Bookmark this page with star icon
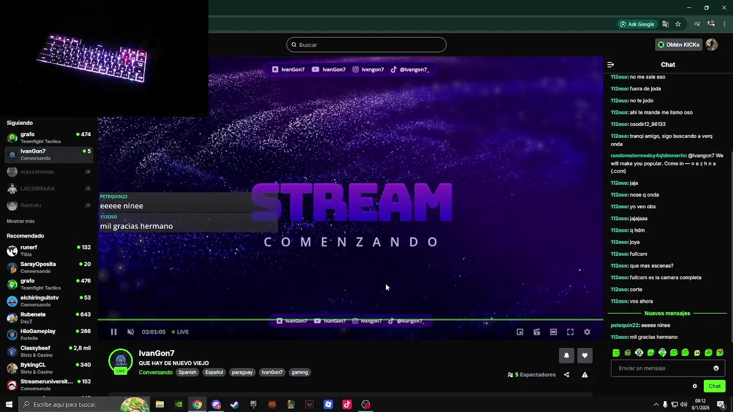The image size is (733, 412). pos(678,24)
